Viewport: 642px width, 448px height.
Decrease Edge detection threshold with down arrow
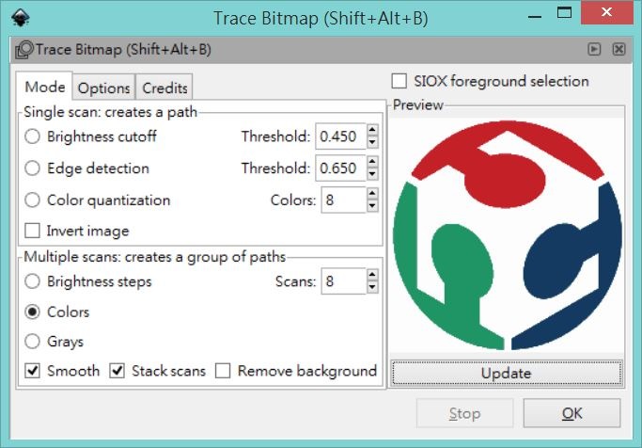(372, 174)
